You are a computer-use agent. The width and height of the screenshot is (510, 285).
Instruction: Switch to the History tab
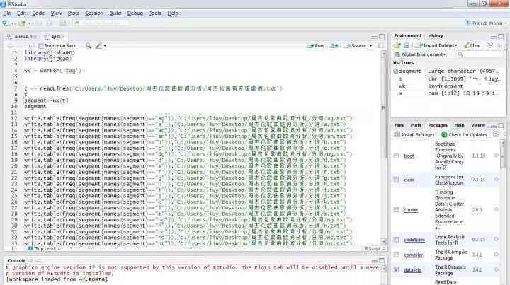(436, 35)
